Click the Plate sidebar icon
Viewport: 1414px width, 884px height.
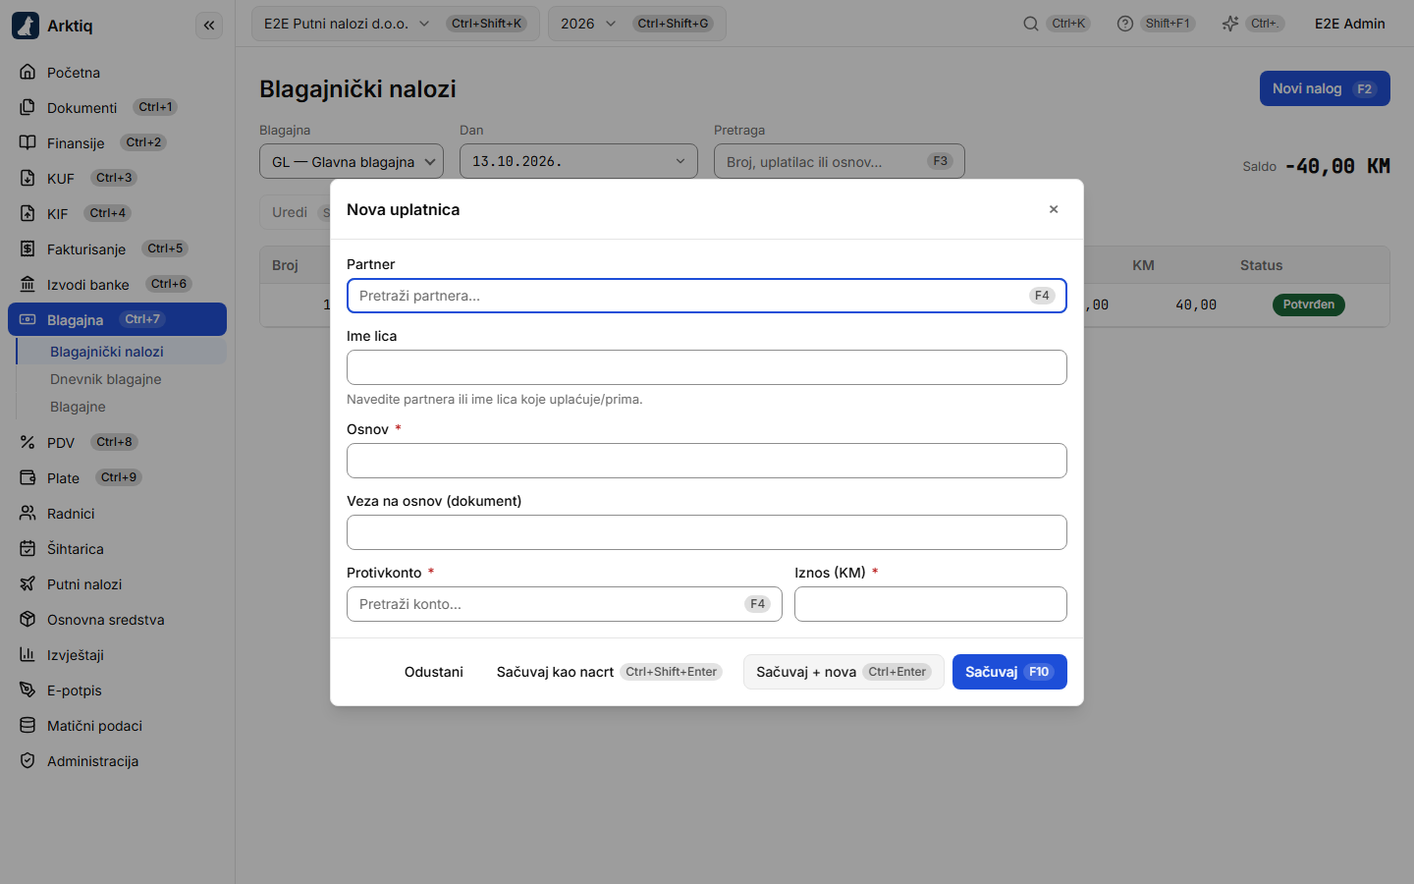27,477
